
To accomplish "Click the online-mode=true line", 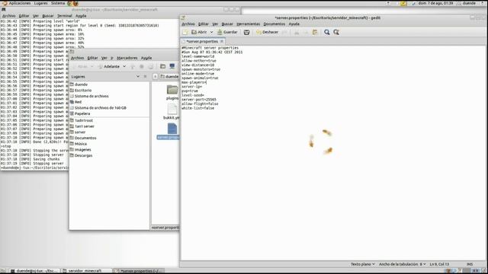I will point(198,74).
